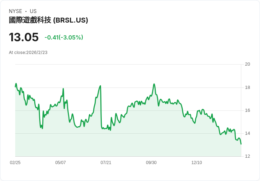
Task: Click the current price 13.05
Action: click(x=24, y=37)
